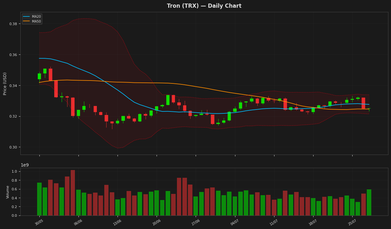Click the 27/06 date label
Image resolution: width=391 pixels, height=229 pixels.
click(x=196, y=222)
